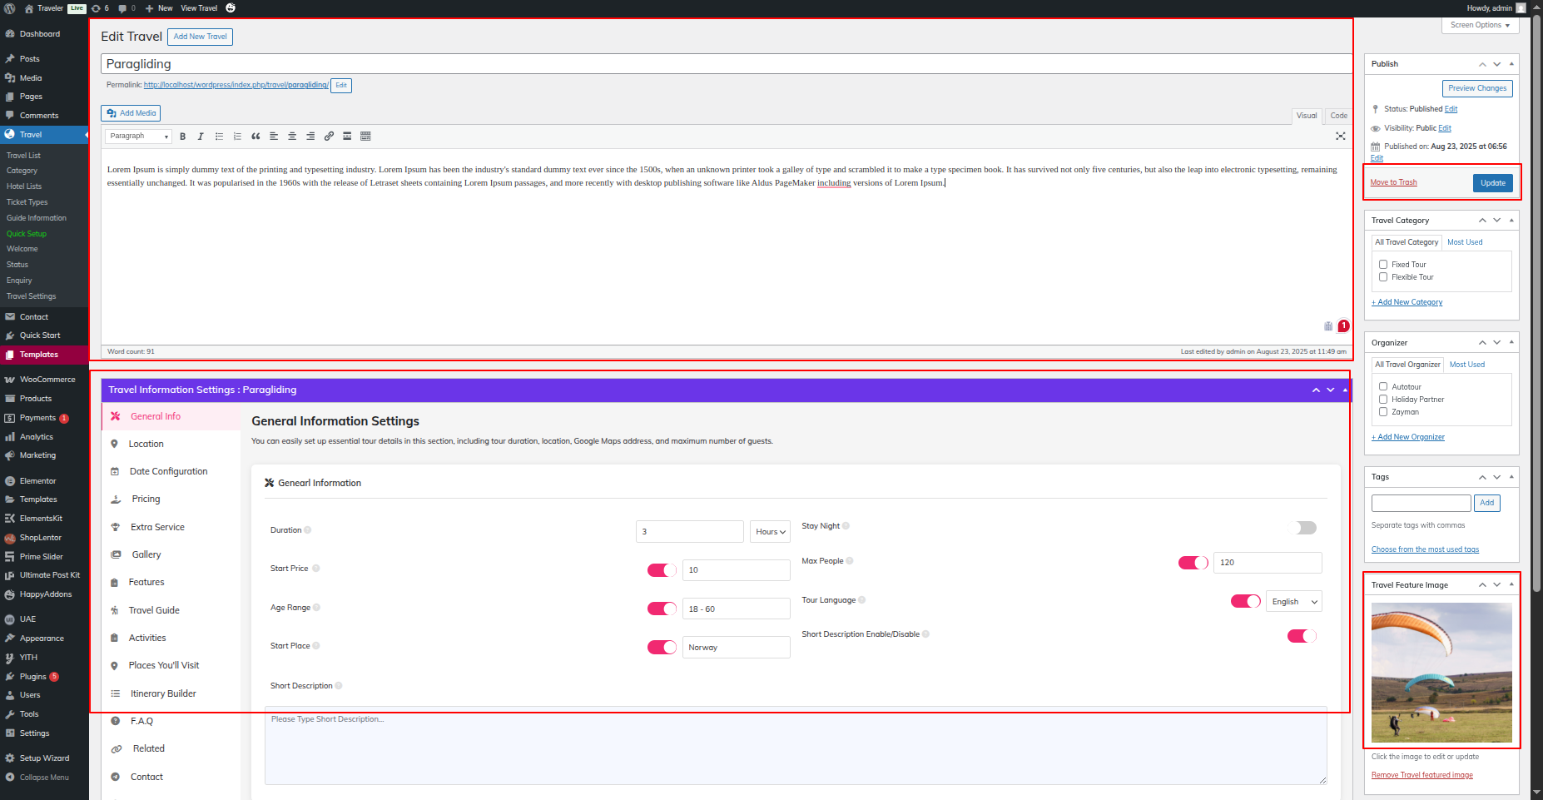Toggle the bulleted list icon
Image resolution: width=1543 pixels, height=800 pixels.
pos(219,137)
